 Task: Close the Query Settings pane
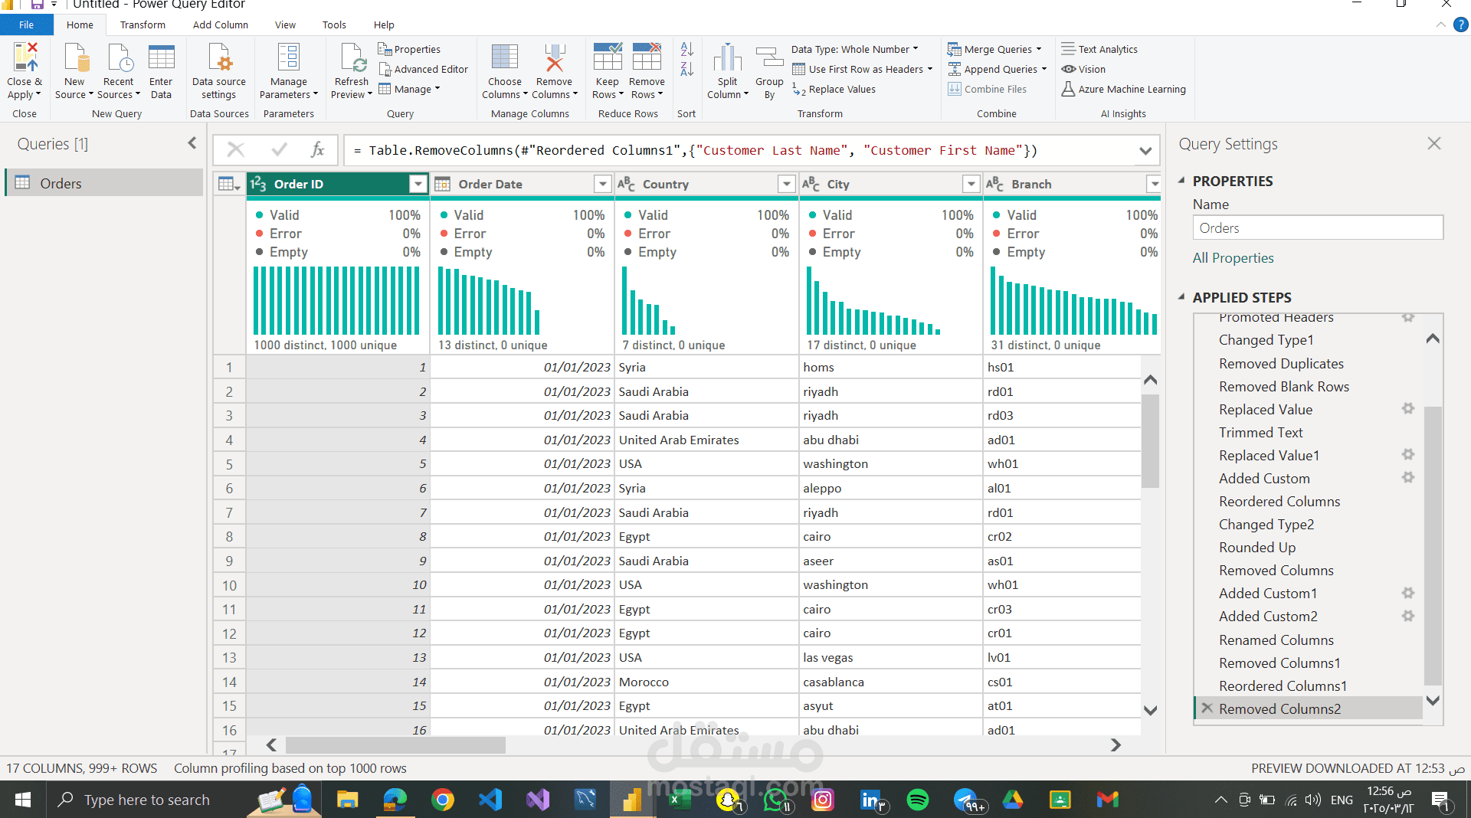(1434, 143)
